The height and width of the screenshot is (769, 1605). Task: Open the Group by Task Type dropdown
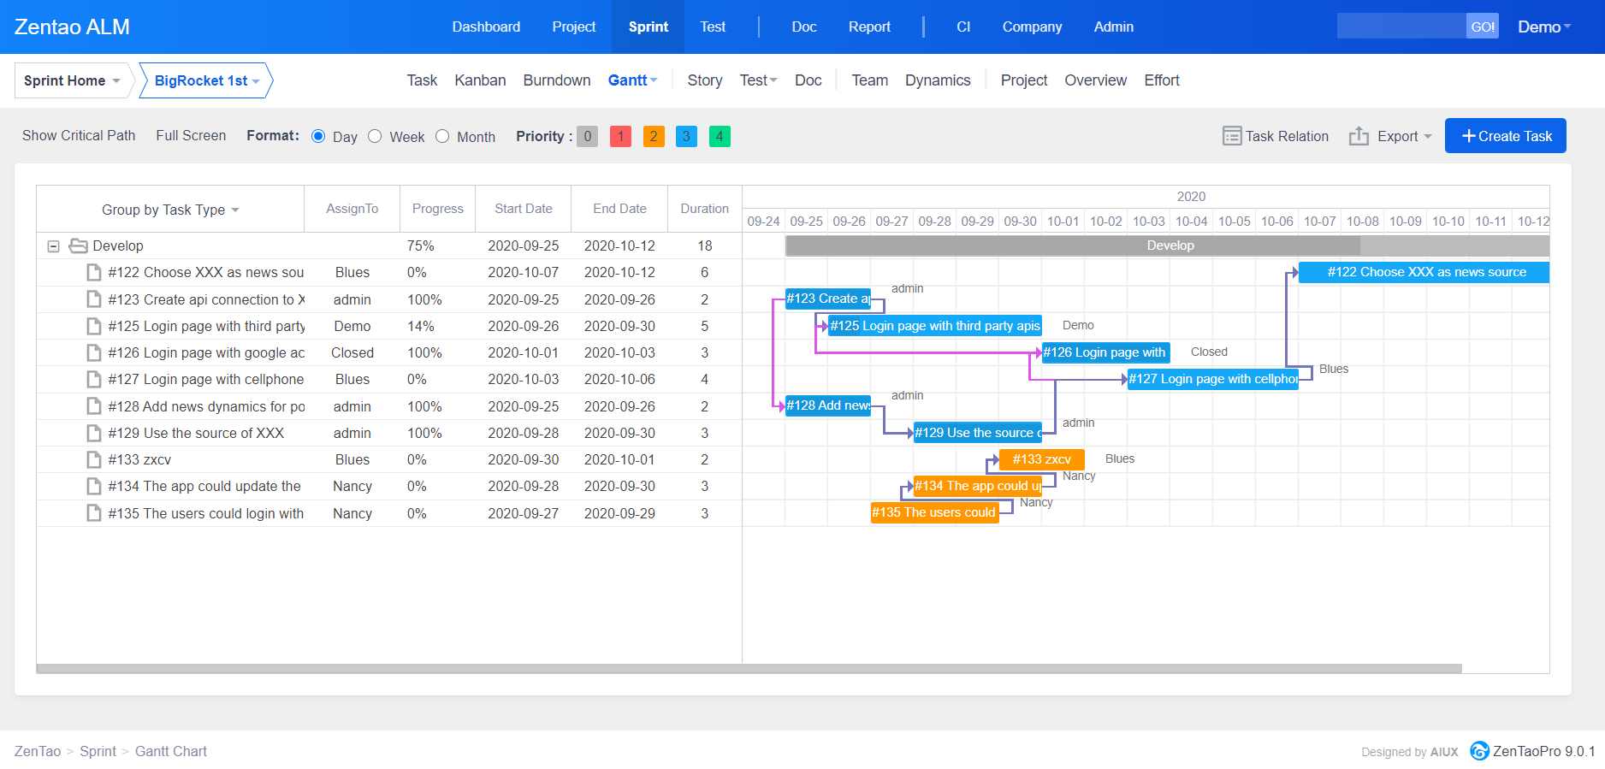tap(170, 210)
